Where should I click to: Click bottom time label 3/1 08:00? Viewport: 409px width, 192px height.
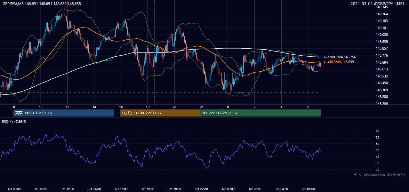tap(14, 189)
